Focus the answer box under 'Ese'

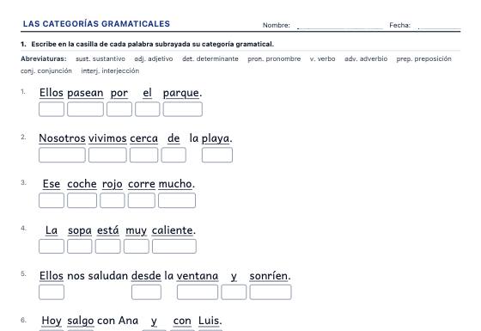[52, 200]
